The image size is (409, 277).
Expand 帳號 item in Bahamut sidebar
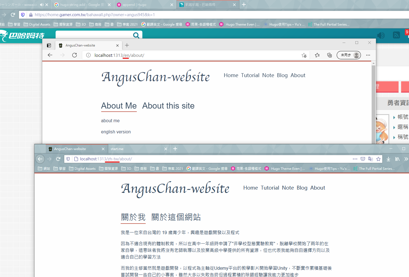401,117
